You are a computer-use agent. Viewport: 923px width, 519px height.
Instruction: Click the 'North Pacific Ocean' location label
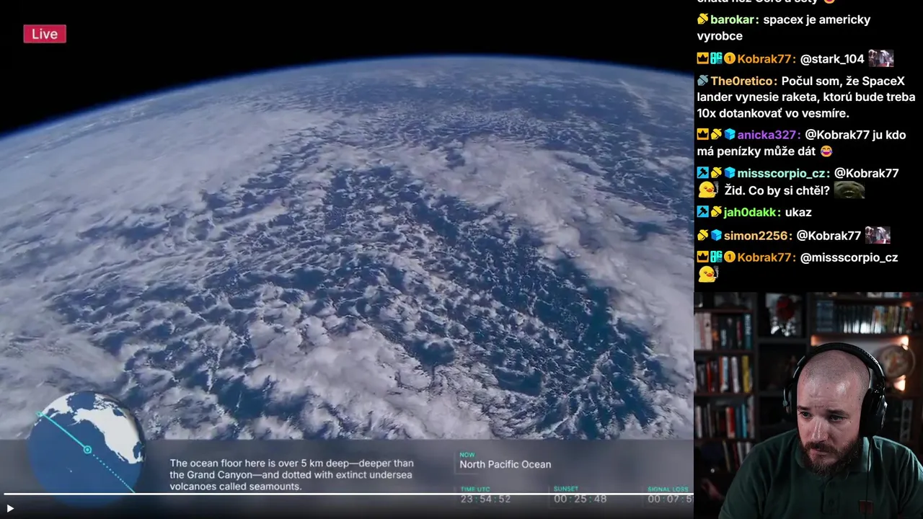(505, 464)
